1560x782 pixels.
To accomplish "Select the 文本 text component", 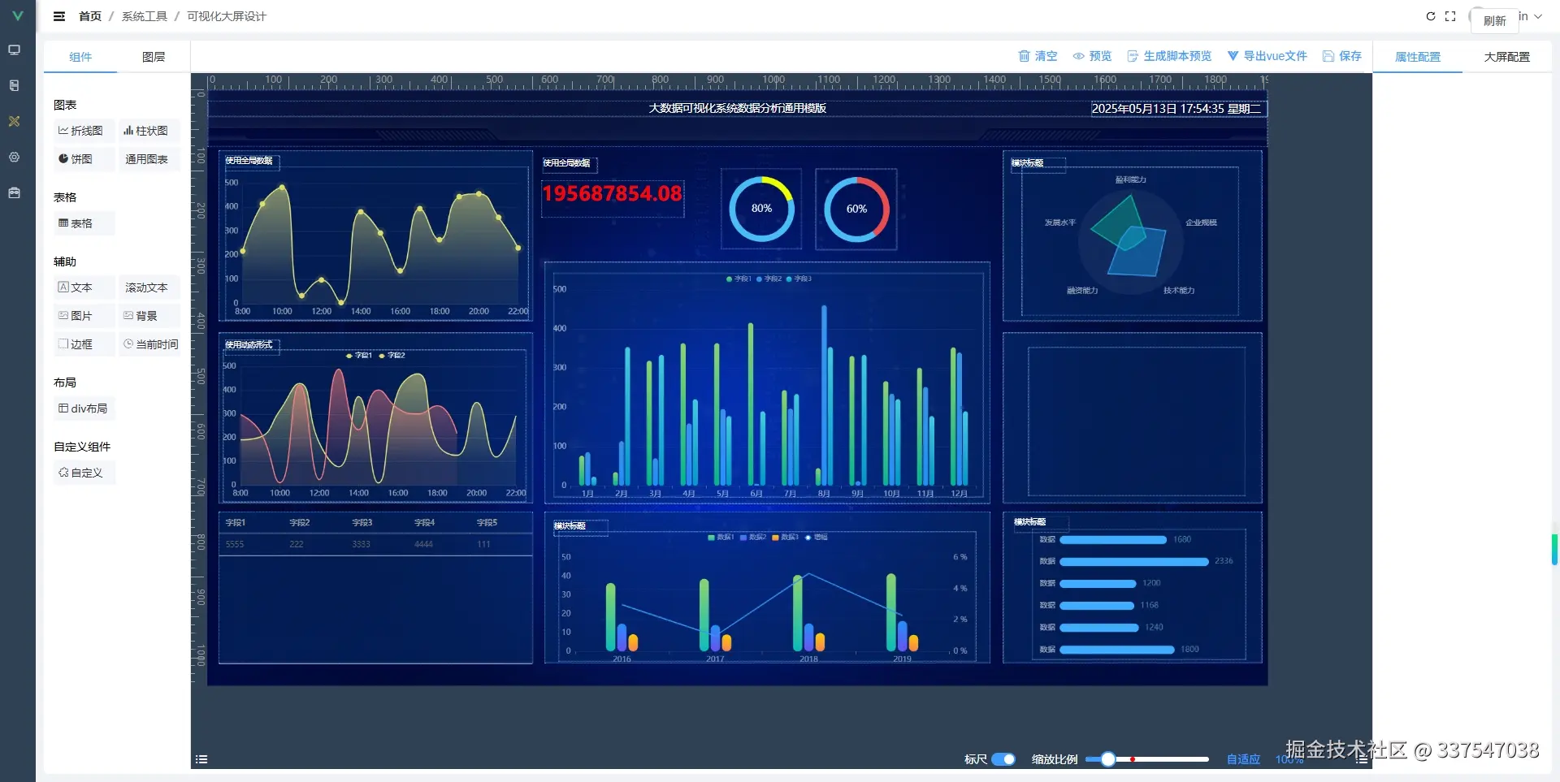I will tap(84, 287).
